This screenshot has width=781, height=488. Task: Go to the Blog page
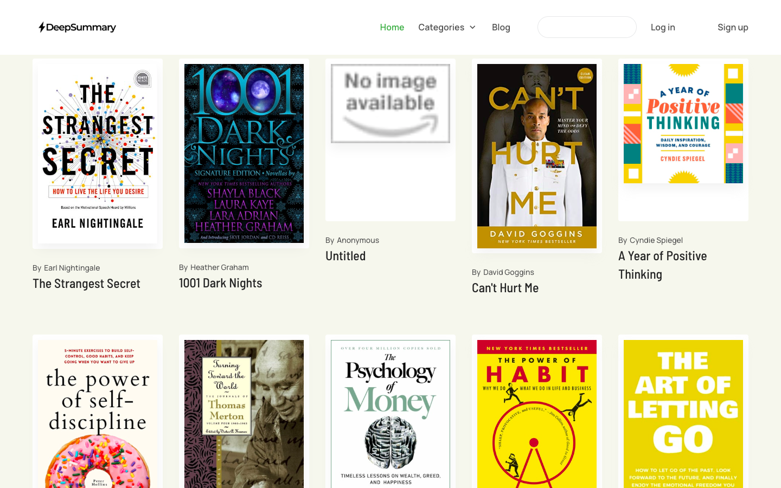tap(501, 27)
